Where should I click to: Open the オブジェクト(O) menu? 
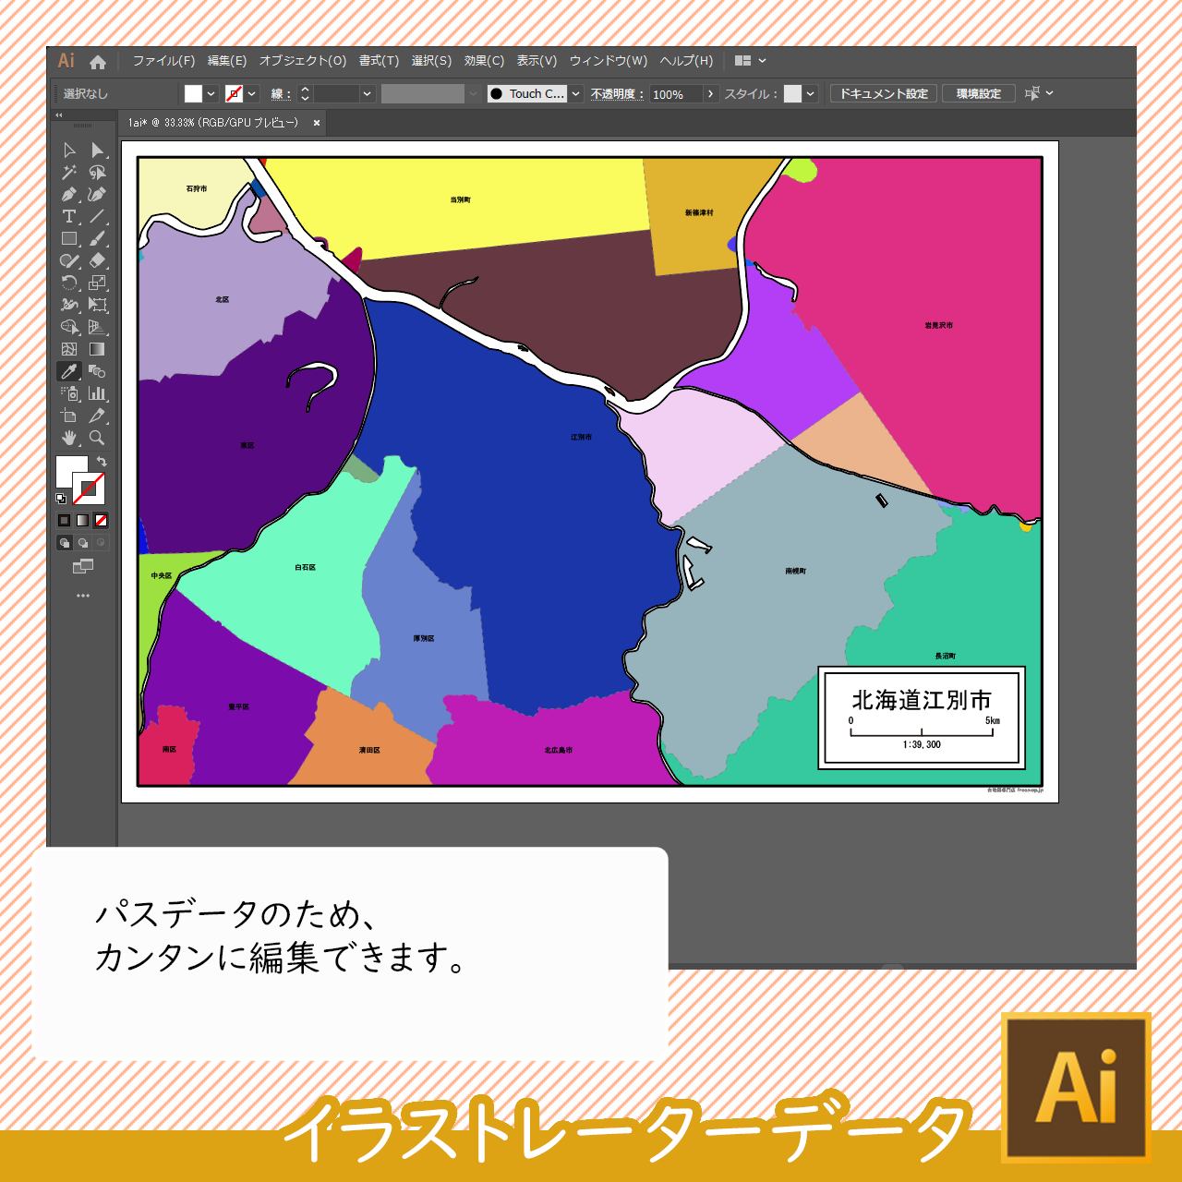click(302, 61)
